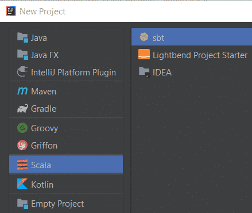Pick the sbt project option

[x=192, y=37]
